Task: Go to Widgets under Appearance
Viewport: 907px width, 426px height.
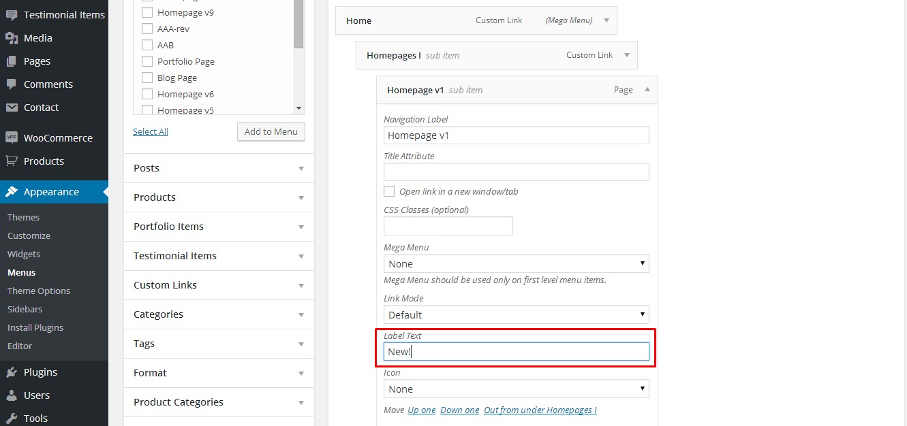Action: pyautogui.click(x=24, y=254)
